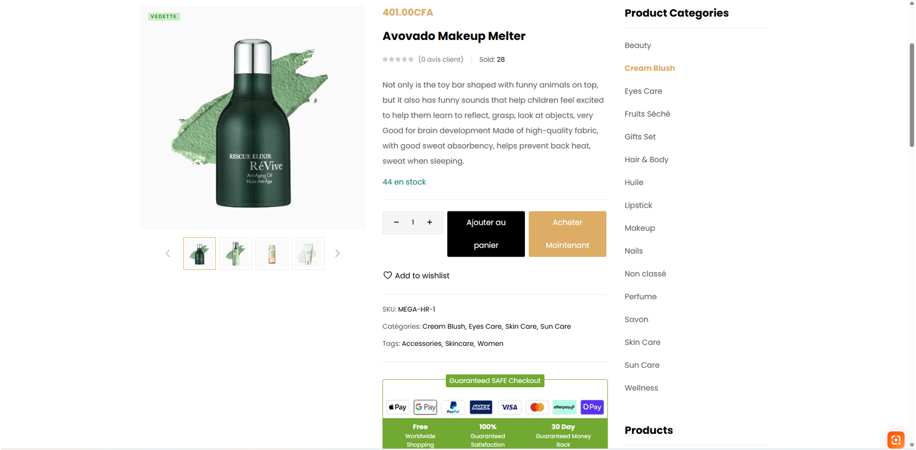
Task: Click the Acheter Maintenant button
Action: pyautogui.click(x=567, y=234)
